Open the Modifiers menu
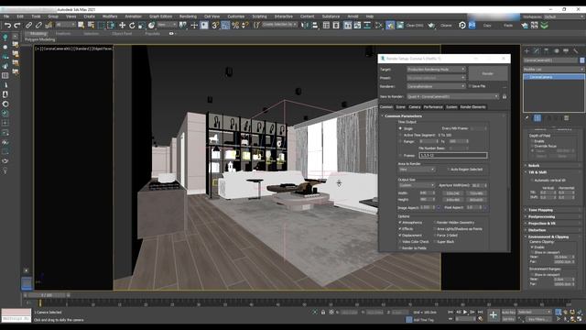The width and height of the screenshot is (586, 330). coord(110,16)
